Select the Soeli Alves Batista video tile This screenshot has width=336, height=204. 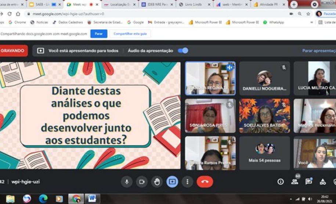click(264, 115)
